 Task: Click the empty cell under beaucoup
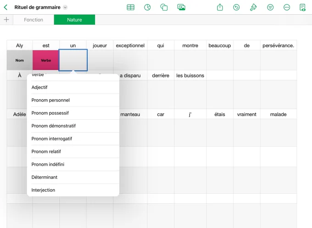(x=220, y=60)
